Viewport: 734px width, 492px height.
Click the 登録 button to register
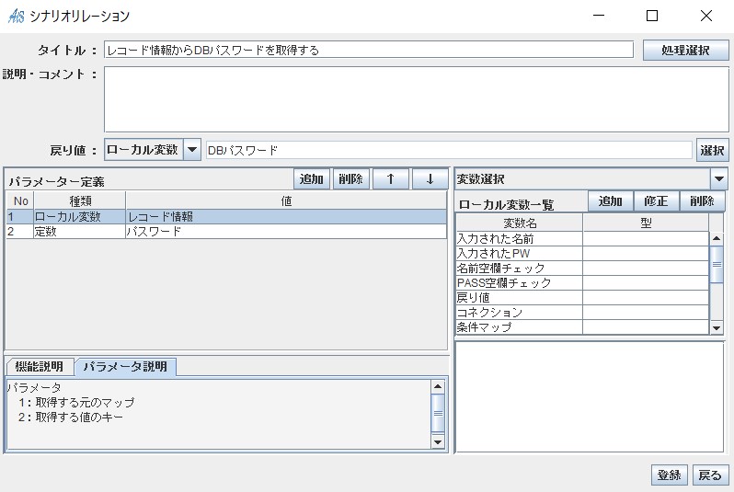(669, 475)
